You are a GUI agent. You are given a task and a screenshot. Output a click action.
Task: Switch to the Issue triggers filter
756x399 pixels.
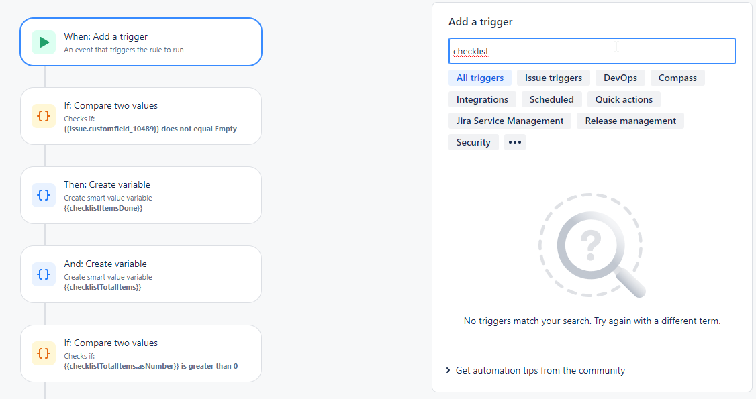pos(553,78)
